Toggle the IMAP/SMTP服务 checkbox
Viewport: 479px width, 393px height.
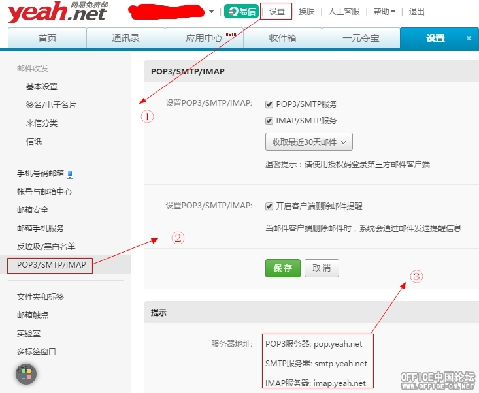(x=269, y=121)
